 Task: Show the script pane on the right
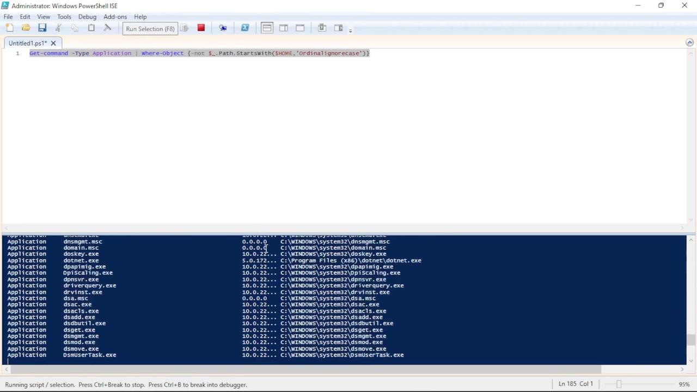tap(283, 28)
